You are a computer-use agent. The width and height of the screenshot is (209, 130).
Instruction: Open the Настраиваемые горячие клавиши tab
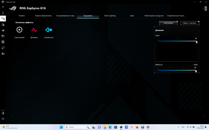pyautogui.click(x=66, y=16)
